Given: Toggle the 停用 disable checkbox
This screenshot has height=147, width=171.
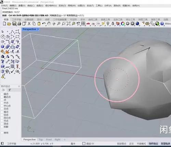Looking at the screenshot, I should (x=2, y=133).
